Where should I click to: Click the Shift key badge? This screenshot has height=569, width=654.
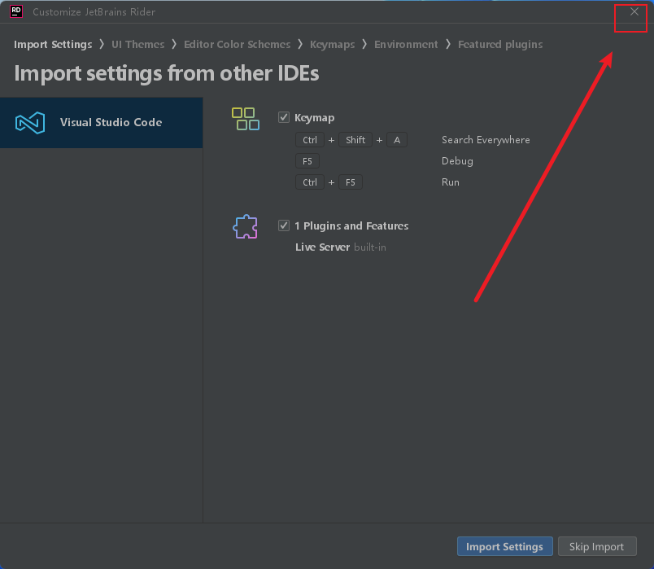[355, 140]
